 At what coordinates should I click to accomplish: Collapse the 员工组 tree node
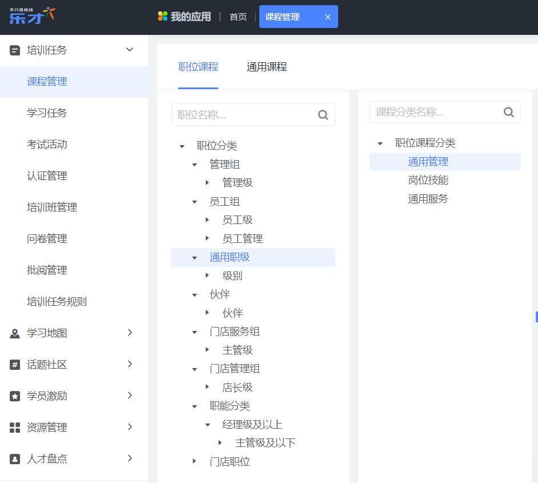pos(195,202)
